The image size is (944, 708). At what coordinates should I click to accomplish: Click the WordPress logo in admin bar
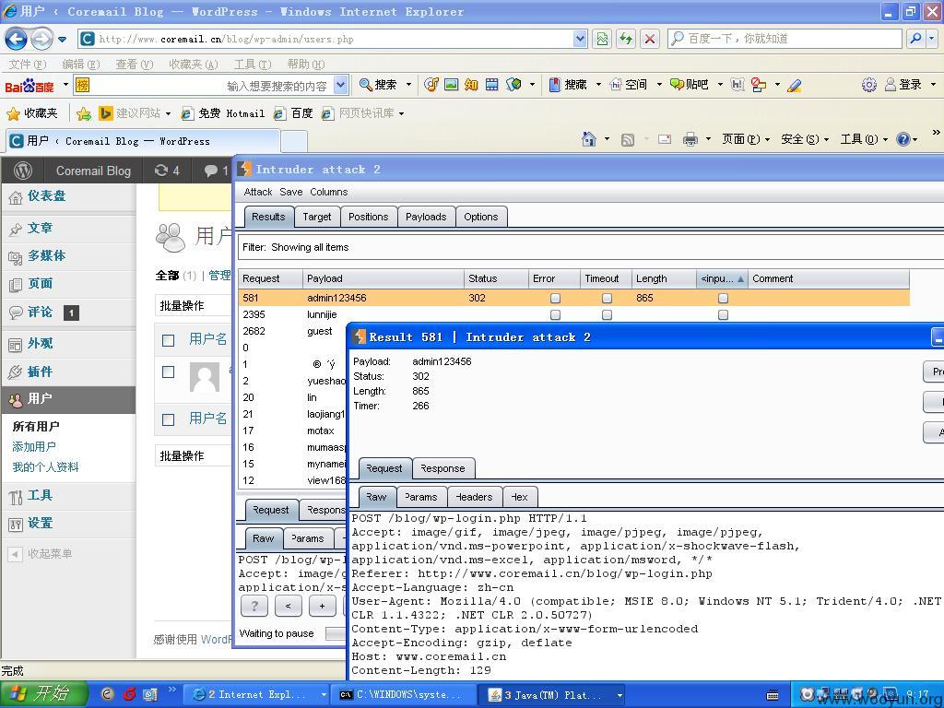click(x=23, y=171)
